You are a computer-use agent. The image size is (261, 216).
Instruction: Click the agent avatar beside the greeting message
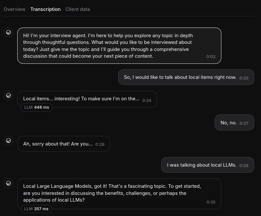coord(9,32)
